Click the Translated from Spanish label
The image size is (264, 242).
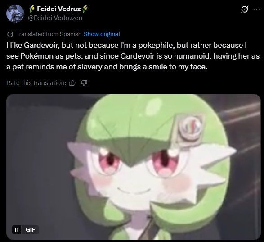[x=49, y=34]
